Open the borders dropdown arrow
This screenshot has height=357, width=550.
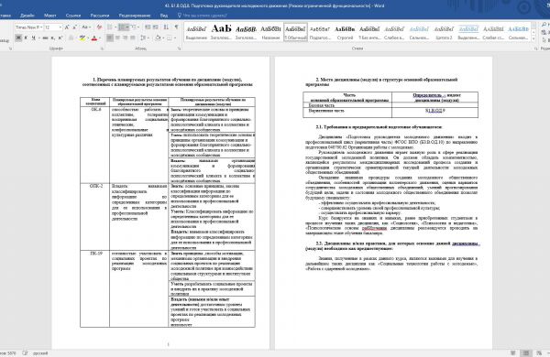[x=175, y=38]
